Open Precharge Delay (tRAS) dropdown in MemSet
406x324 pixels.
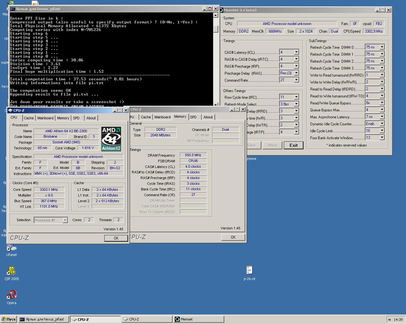296,73
